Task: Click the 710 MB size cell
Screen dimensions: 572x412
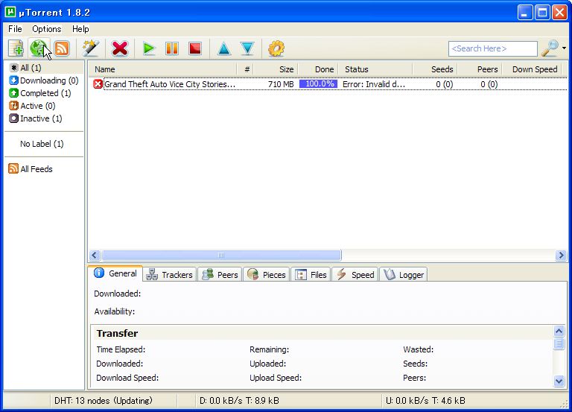Action: 281,84
